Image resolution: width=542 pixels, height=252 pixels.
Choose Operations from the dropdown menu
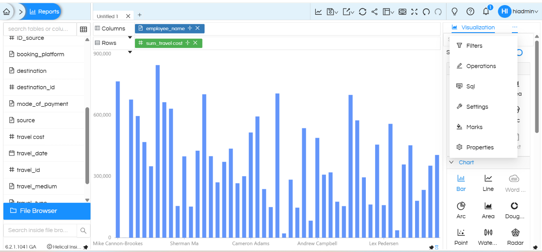pyautogui.click(x=483, y=66)
